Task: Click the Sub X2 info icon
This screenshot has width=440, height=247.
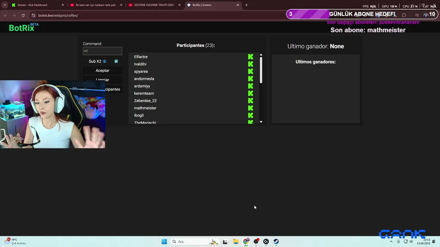Action: pos(104,61)
